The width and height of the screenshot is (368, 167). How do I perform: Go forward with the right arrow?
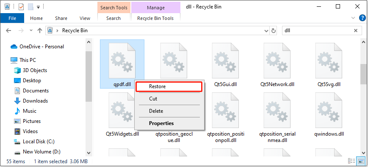pos(21,31)
